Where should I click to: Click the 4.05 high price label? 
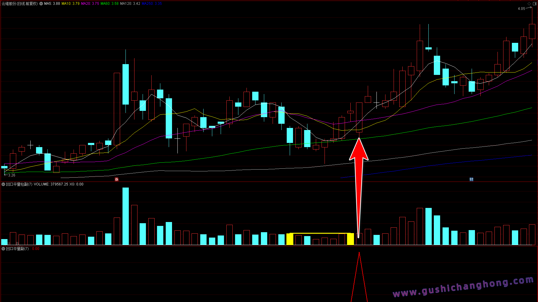[x=521, y=9]
